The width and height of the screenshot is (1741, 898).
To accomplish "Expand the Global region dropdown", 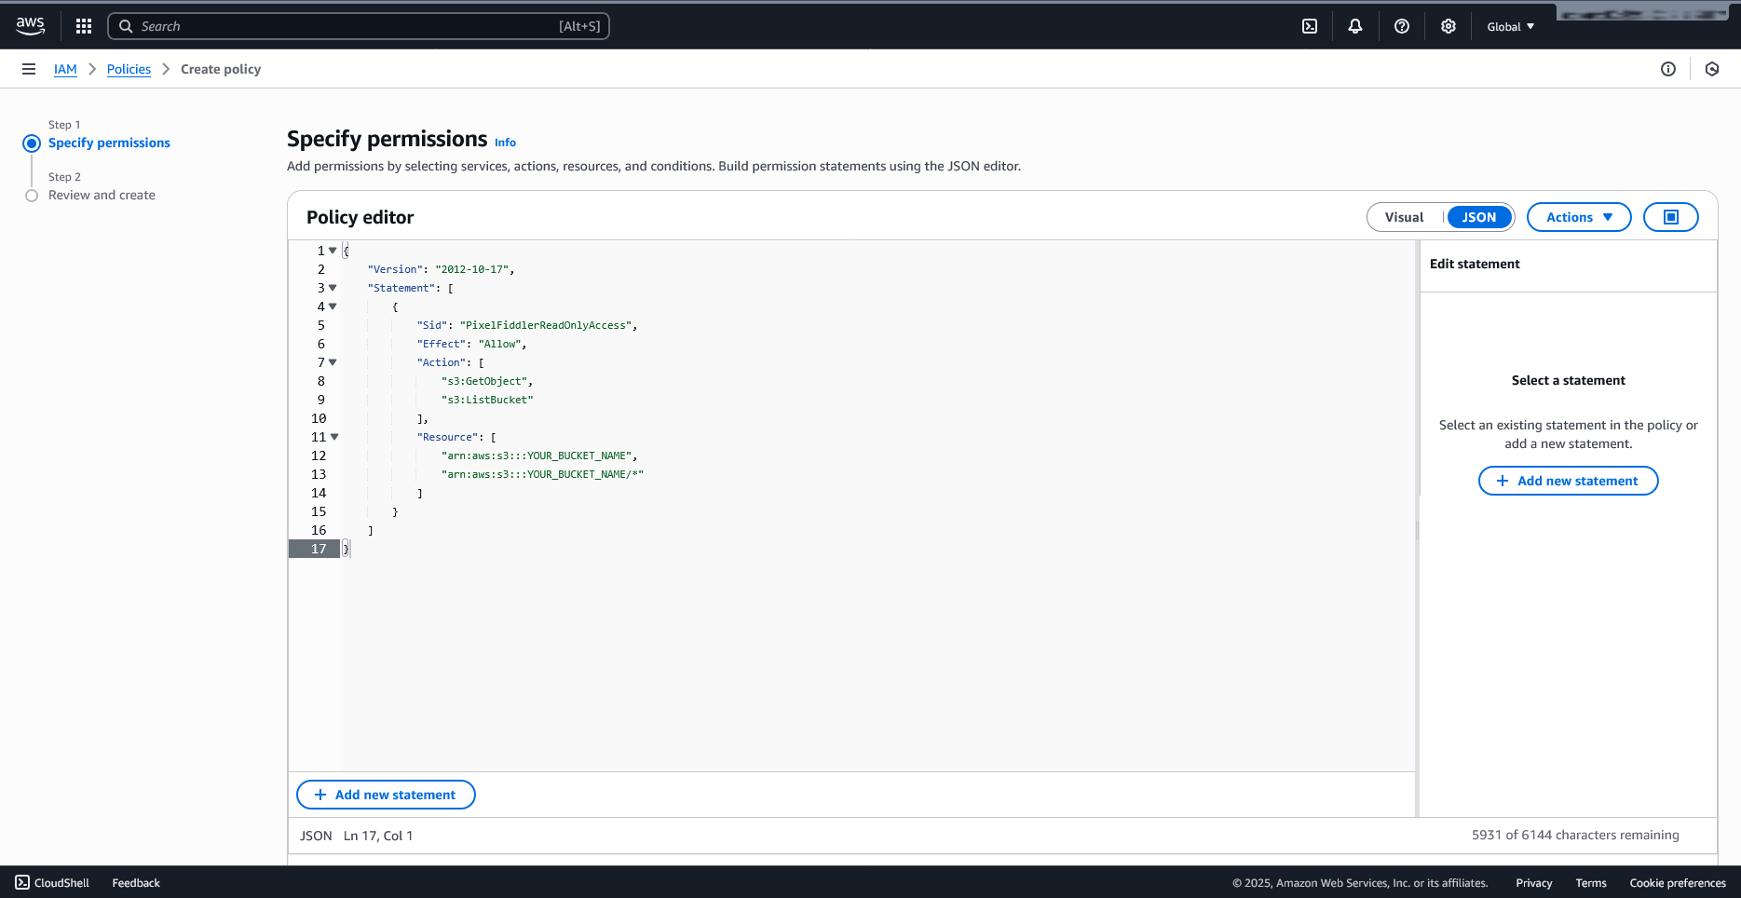I will (x=1510, y=26).
